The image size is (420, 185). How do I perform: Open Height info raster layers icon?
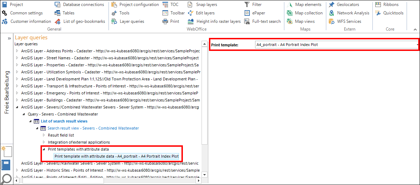point(191,21)
